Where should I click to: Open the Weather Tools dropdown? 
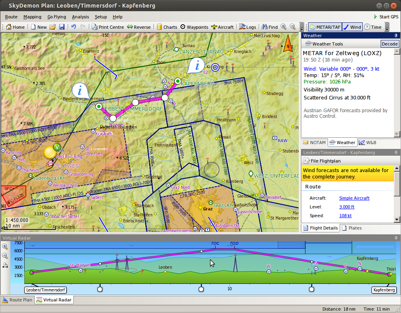324,44
